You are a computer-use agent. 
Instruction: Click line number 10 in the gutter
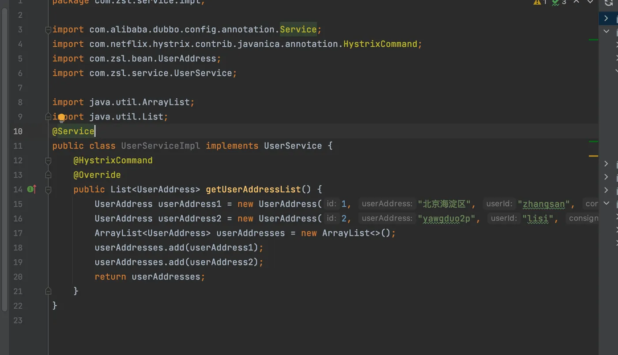tap(18, 131)
